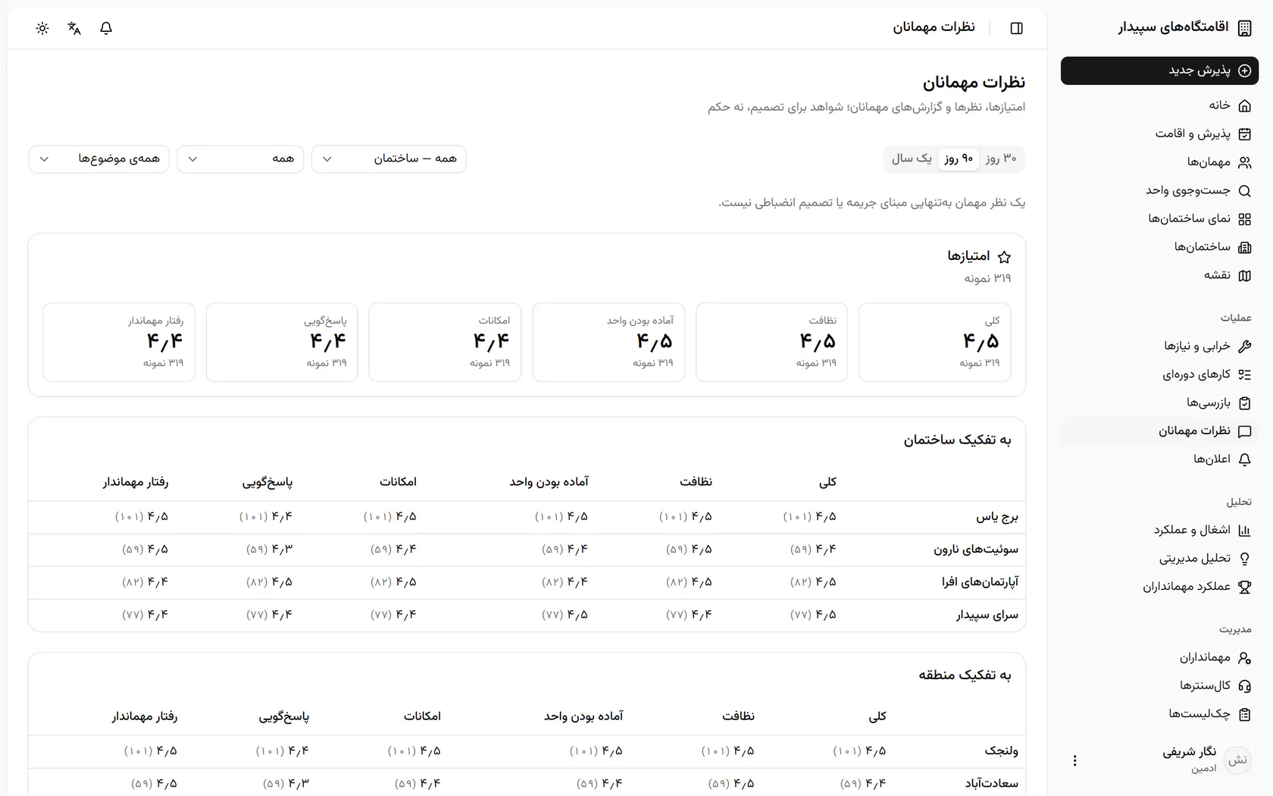
Task: Open the همه filter dropdown
Action: (x=240, y=159)
